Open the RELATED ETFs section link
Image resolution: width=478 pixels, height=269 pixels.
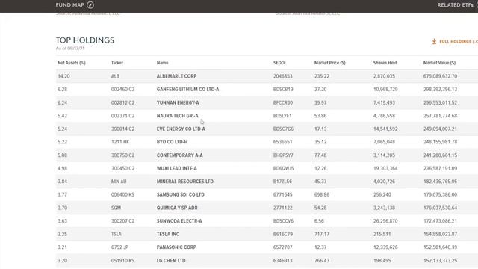point(455,5)
